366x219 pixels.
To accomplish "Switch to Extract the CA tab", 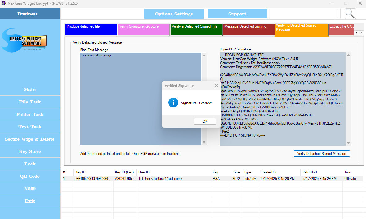I will click(341, 30).
